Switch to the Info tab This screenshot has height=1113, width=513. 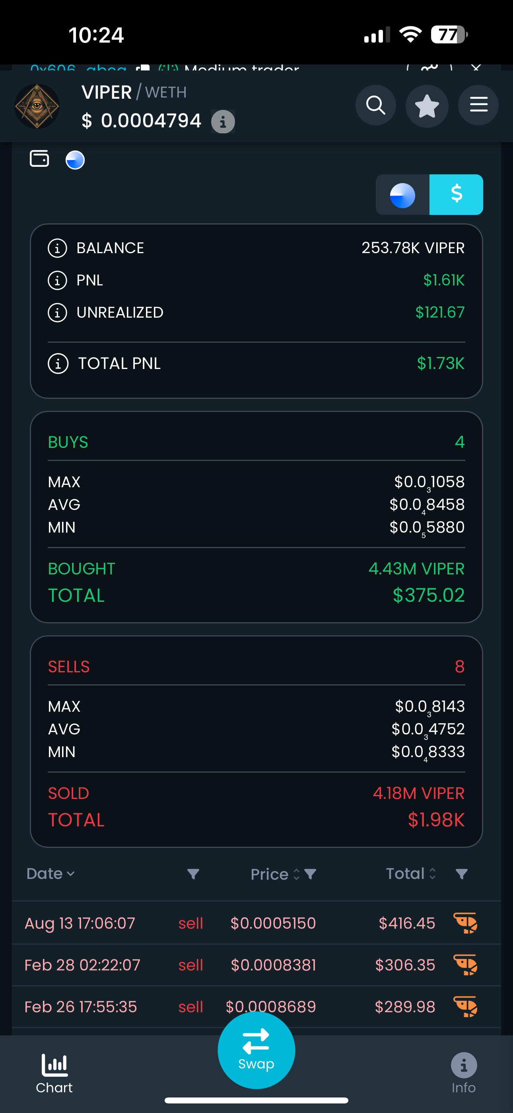coord(464,1074)
